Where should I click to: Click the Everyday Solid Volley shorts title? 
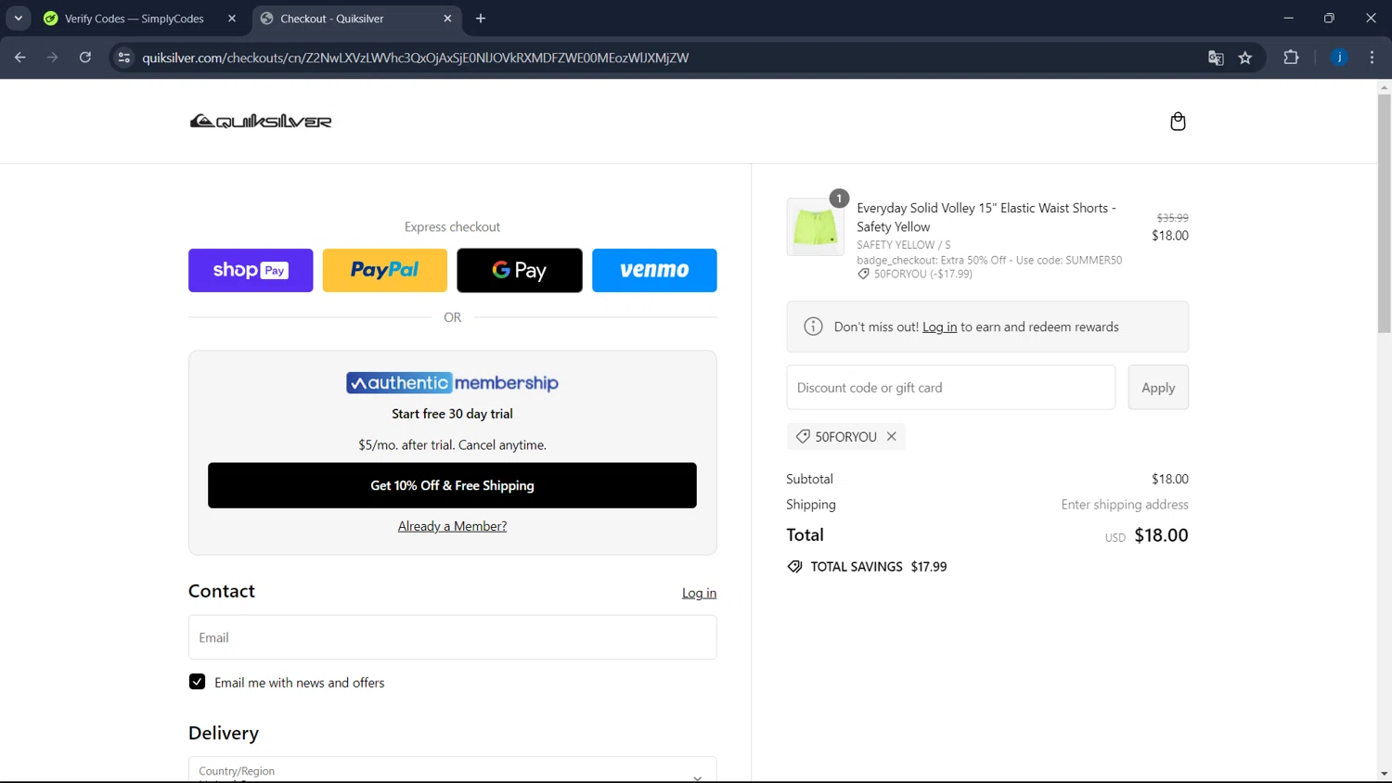click(986, 217)
